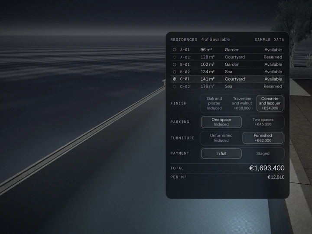Screen dimensions: 312x234
Task: Set payment to Staged
Action: (263, 153)
